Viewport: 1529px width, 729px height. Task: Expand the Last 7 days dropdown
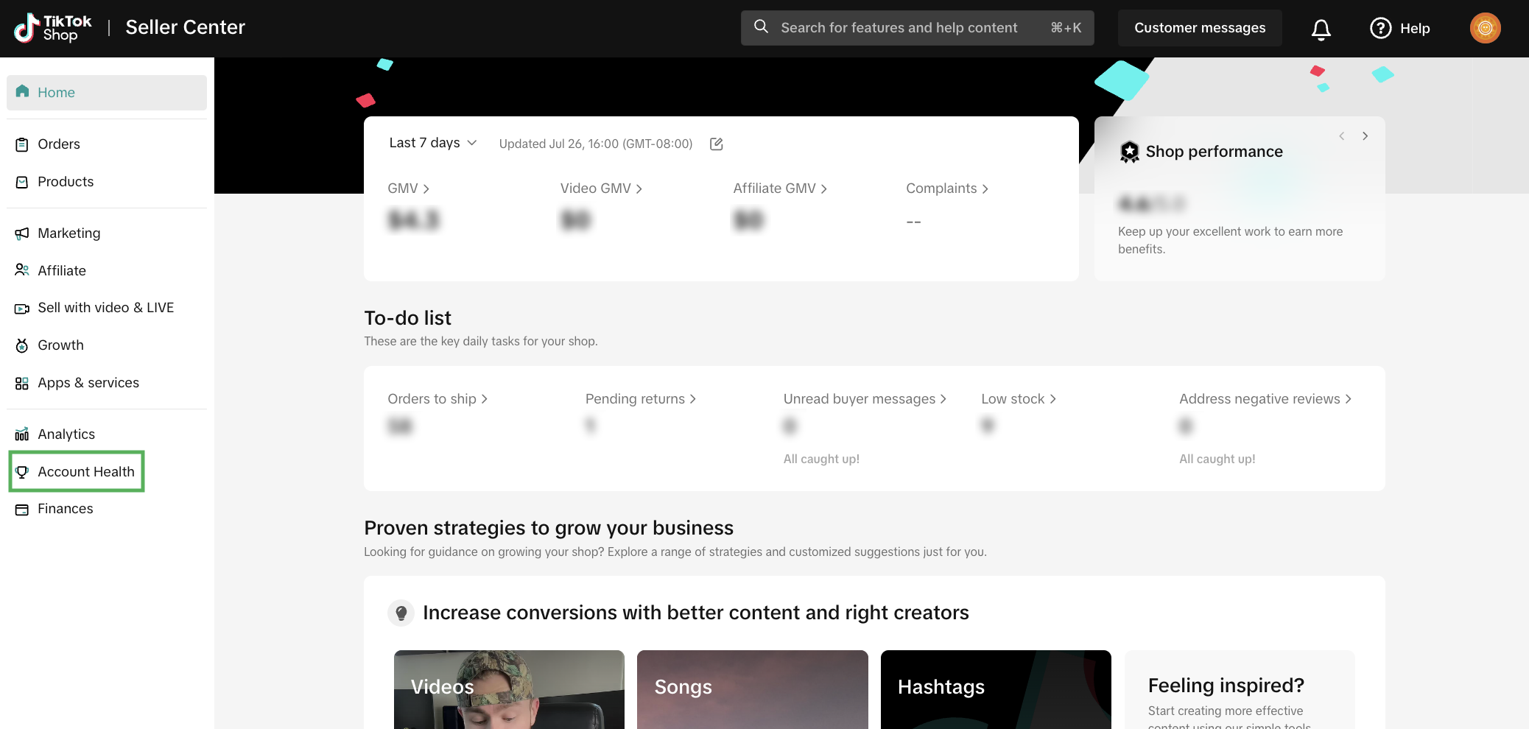pos(432,143)
